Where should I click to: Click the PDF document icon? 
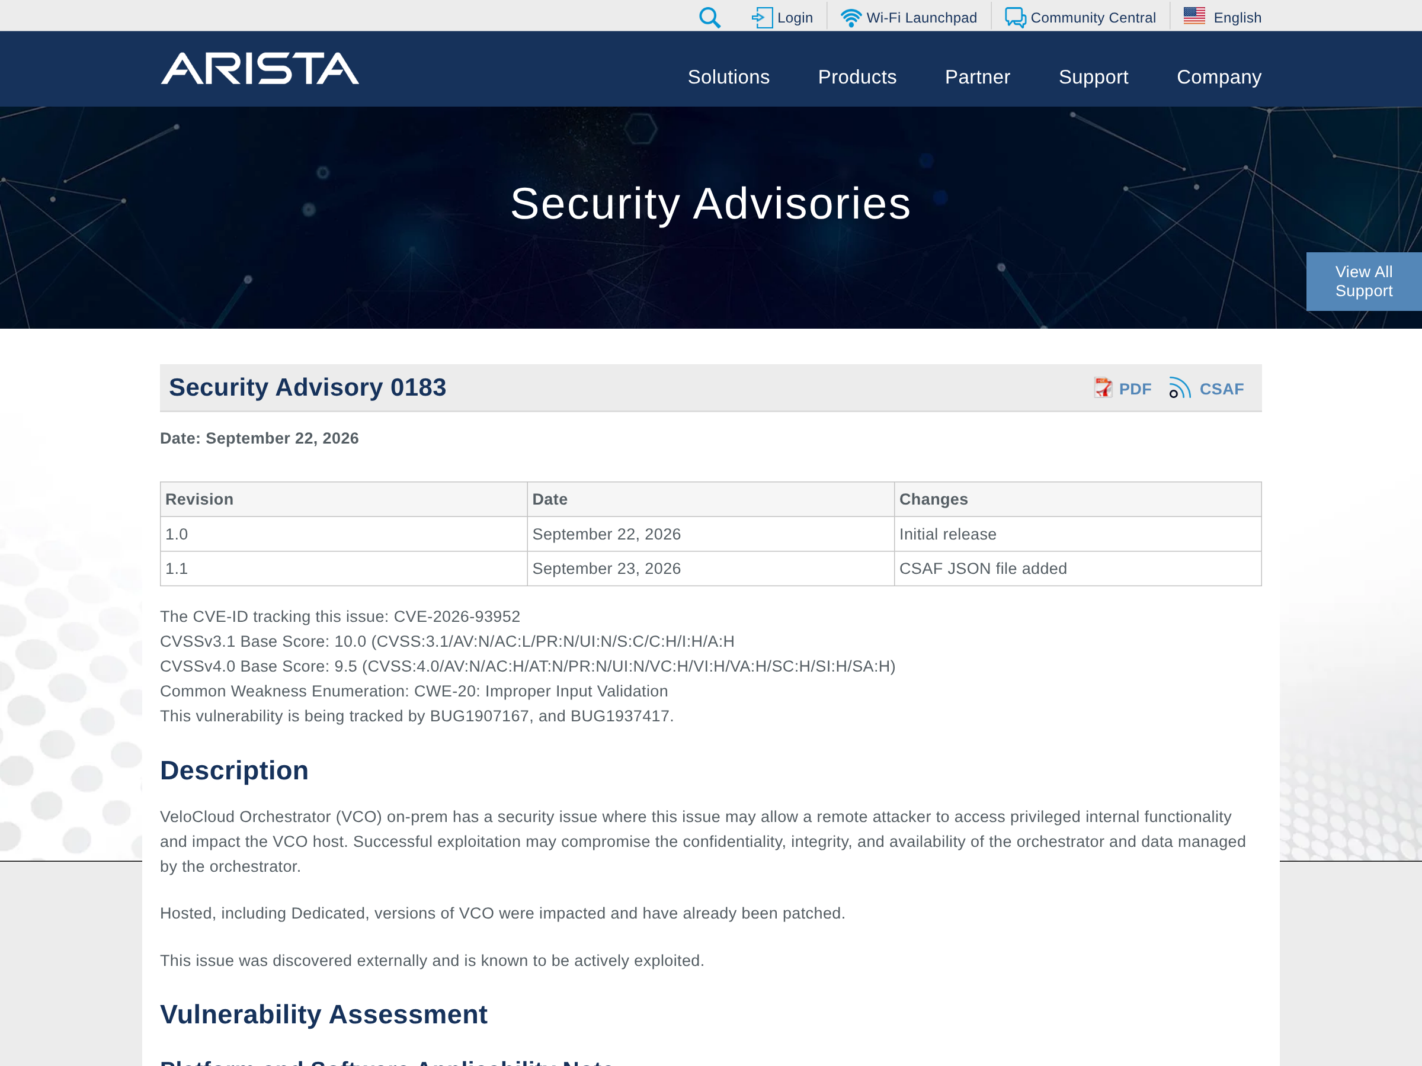pos(1103,388)
